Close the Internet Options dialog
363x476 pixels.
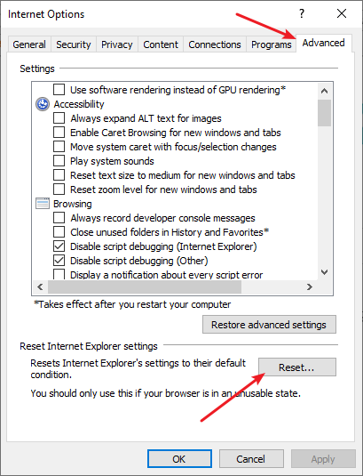coord(342,13)
